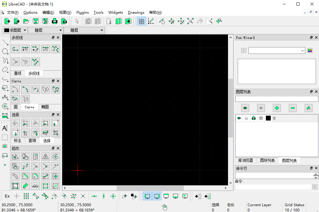Click the Print icon
The image size is (319, 212).
tap(55, 21)
